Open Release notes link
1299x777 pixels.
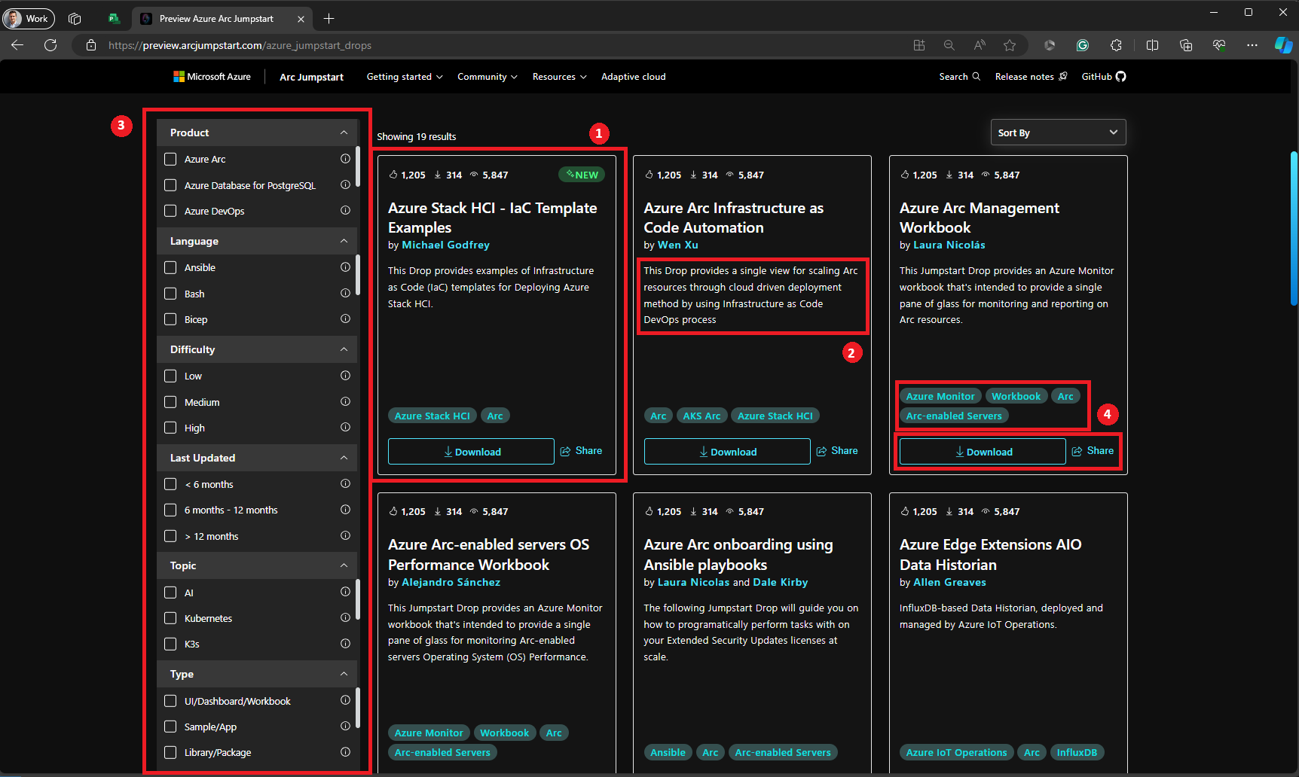(x=1031, y=76)
